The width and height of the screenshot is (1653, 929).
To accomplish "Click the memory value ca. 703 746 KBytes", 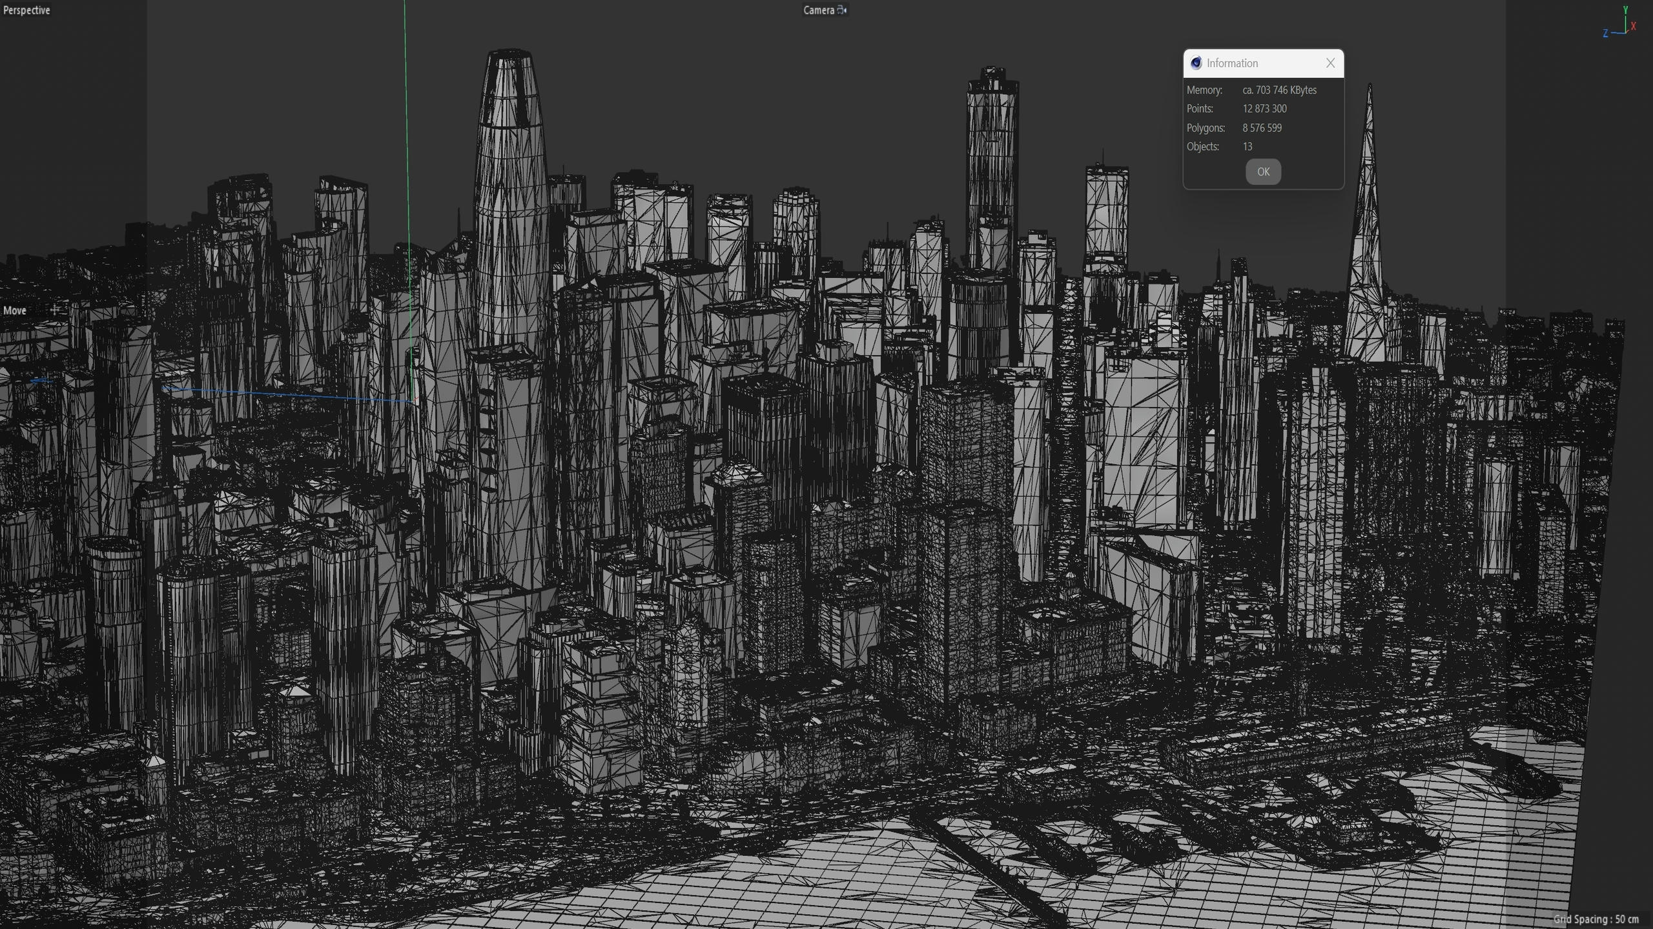I will [x=1279, y=90].
